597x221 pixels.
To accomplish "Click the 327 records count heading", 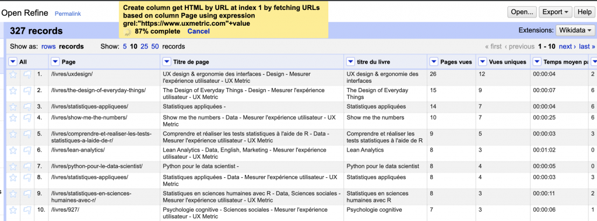I will pos(36,31).
